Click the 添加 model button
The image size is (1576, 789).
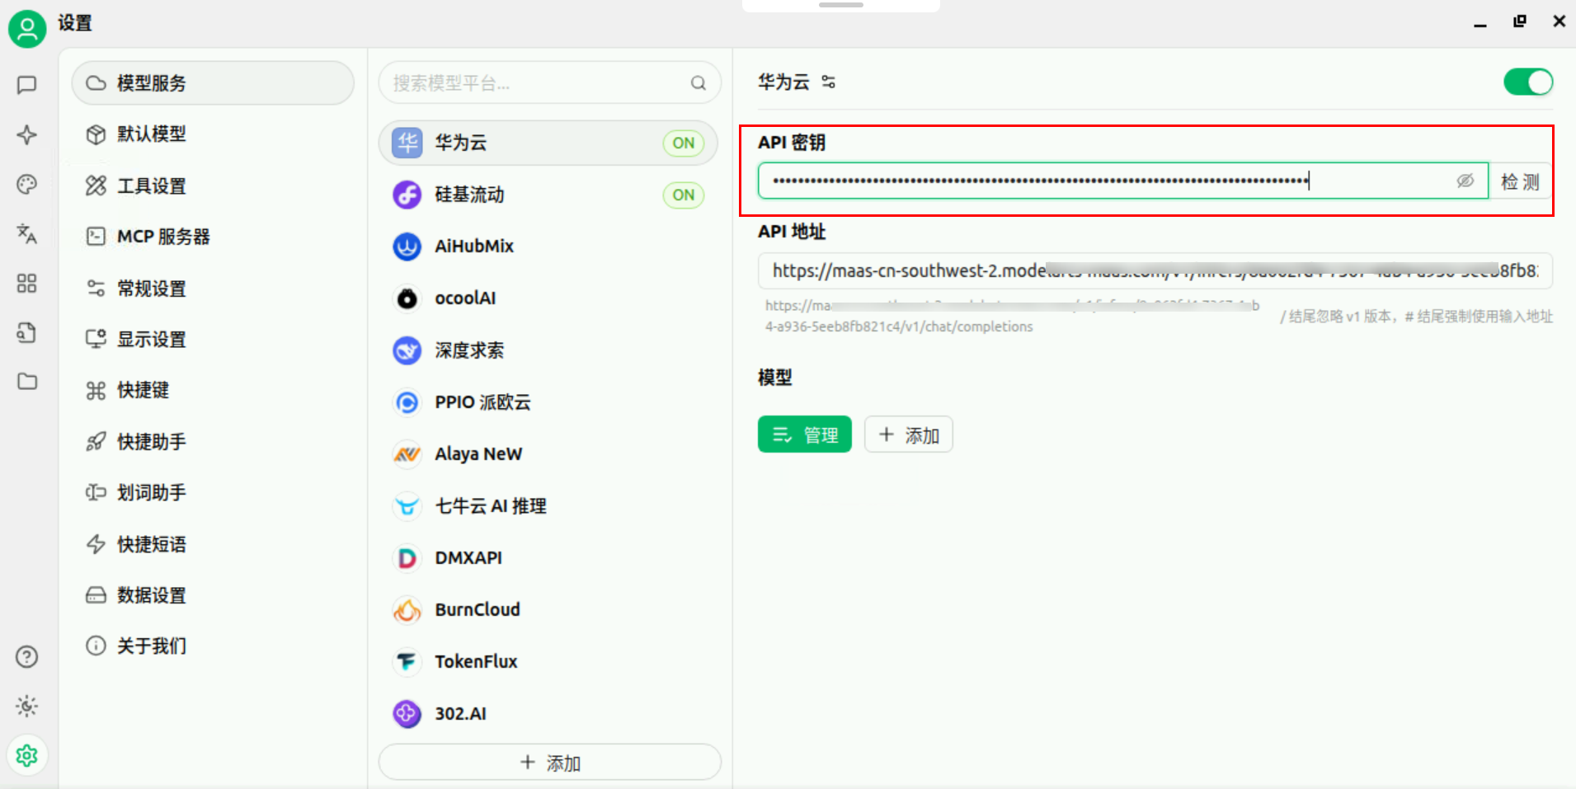coord(909,434)
